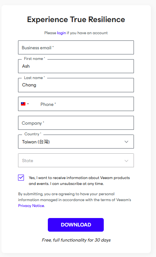Viewport: 156px width, 257px height.
Task: Expand the Country dropdown chevron
Action: tap(126, 142)
